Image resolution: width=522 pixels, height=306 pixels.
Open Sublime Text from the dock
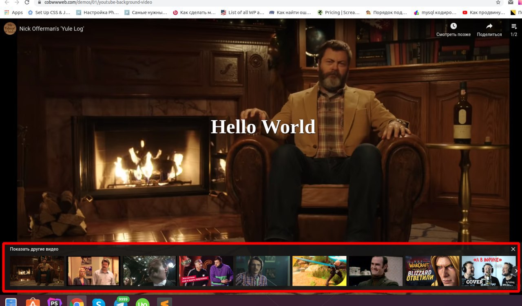pos(165,302)
